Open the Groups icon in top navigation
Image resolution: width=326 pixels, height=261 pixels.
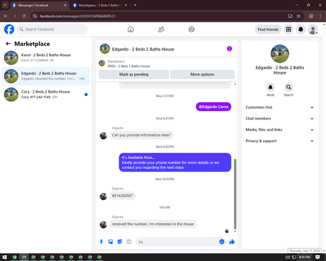tap(191, 29)
